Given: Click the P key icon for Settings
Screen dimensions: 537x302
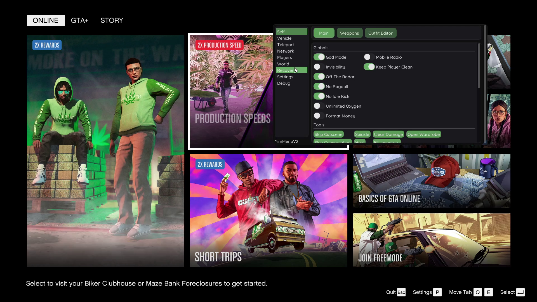Looking at the screenshot, I should [x=437, y=292].
